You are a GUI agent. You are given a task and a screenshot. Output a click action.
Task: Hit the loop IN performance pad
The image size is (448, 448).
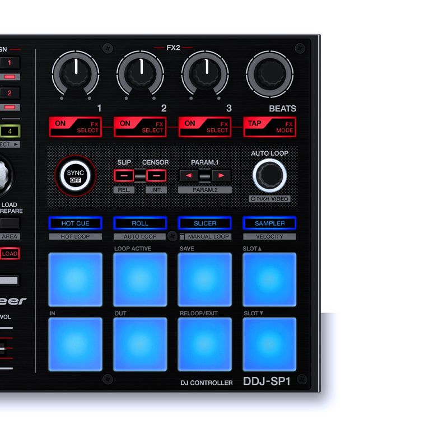(76, 344)
